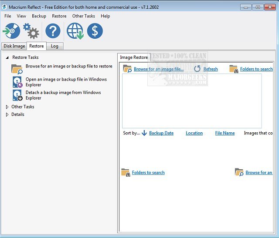Open the Other Tasks menu in menu bar
The image size is (279, 238).
[83, 16]
